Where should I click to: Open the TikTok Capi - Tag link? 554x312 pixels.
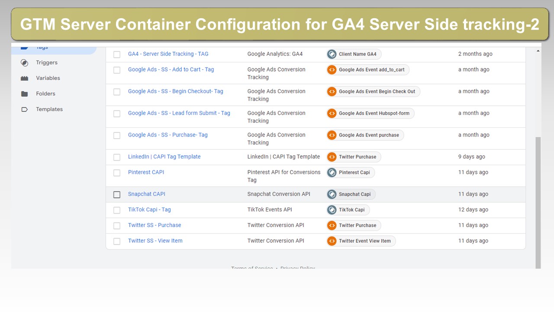tap(149, 209)
